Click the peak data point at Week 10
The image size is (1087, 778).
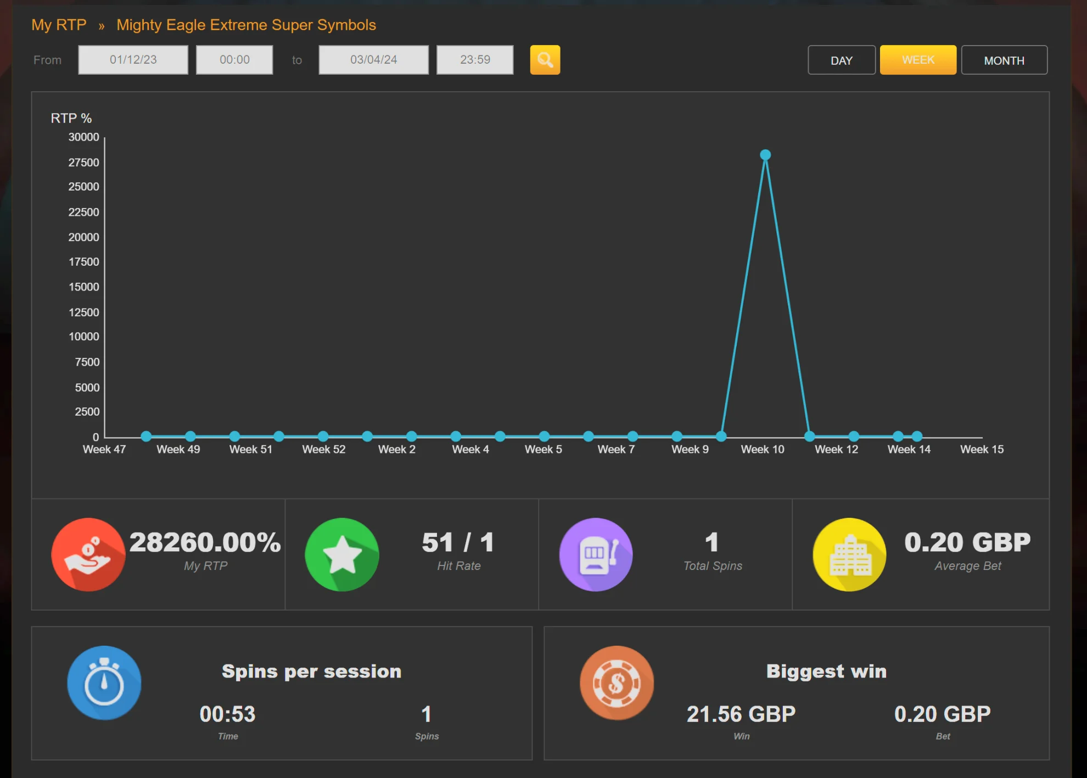pos(765,155)
